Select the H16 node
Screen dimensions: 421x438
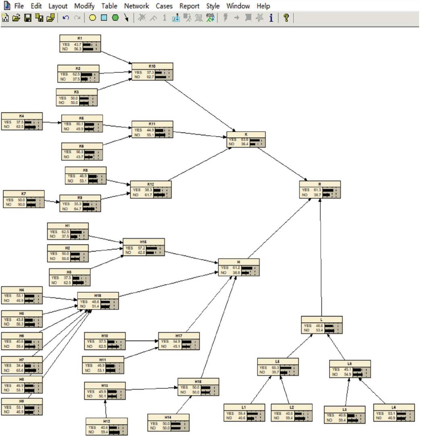(98, 296)
